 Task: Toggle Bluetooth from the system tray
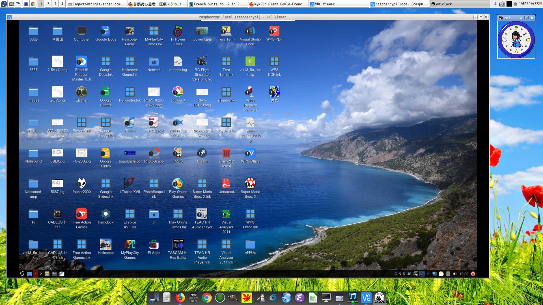(428, 274)
